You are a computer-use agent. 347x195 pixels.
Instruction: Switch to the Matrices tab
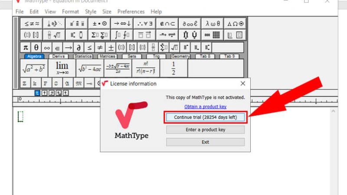[x=107, y=56]
